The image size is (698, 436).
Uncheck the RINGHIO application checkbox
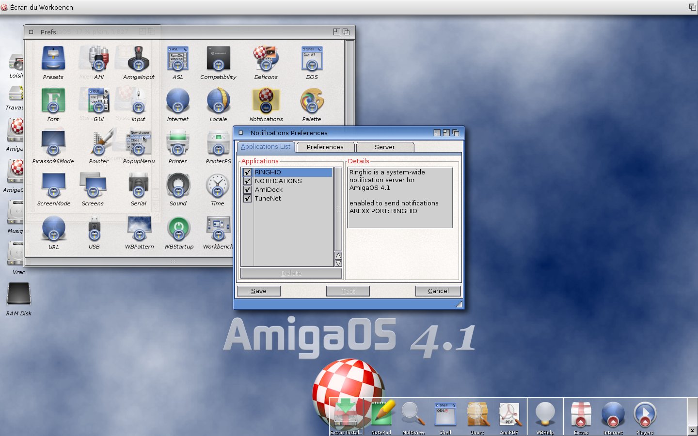tap(248, 172)
